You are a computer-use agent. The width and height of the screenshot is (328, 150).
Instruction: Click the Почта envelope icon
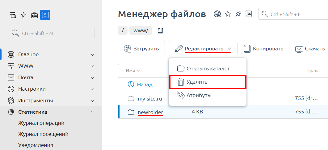(x=11, y=77)
